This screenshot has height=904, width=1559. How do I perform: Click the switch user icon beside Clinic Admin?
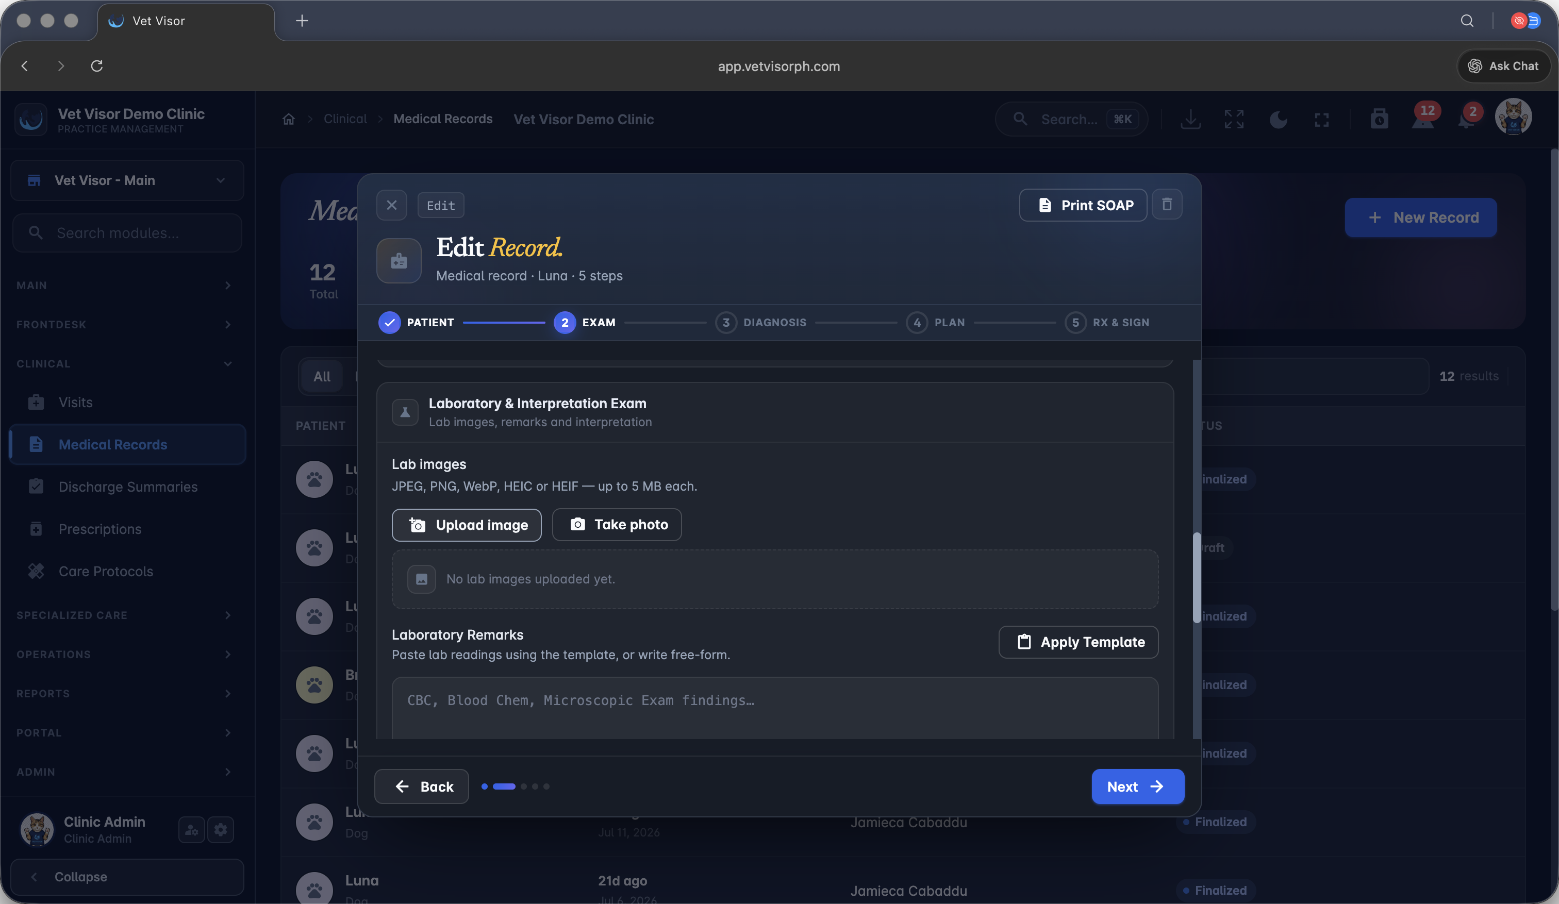click(192, 829)
